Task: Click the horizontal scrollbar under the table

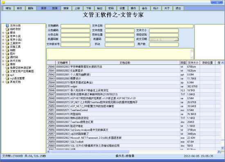Action: 133,151
